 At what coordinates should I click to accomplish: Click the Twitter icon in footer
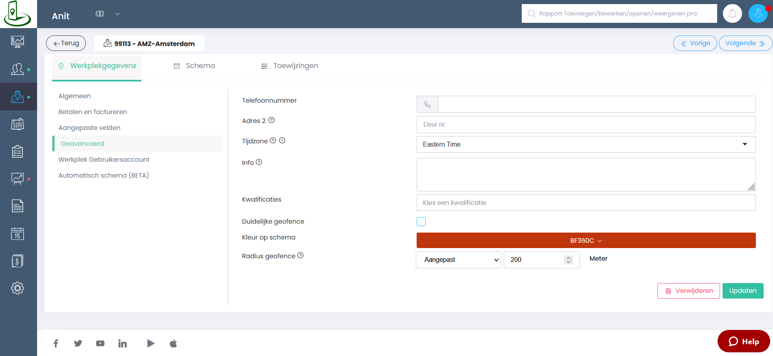[x=78, y=343]
